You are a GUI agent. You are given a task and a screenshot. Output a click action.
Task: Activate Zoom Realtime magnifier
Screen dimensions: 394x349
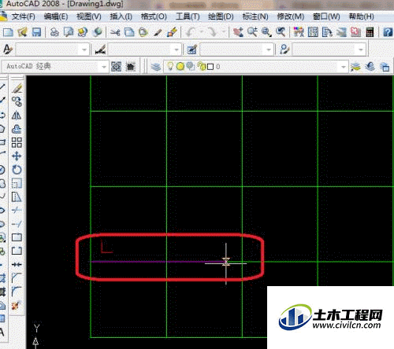[x=252, y=32]
